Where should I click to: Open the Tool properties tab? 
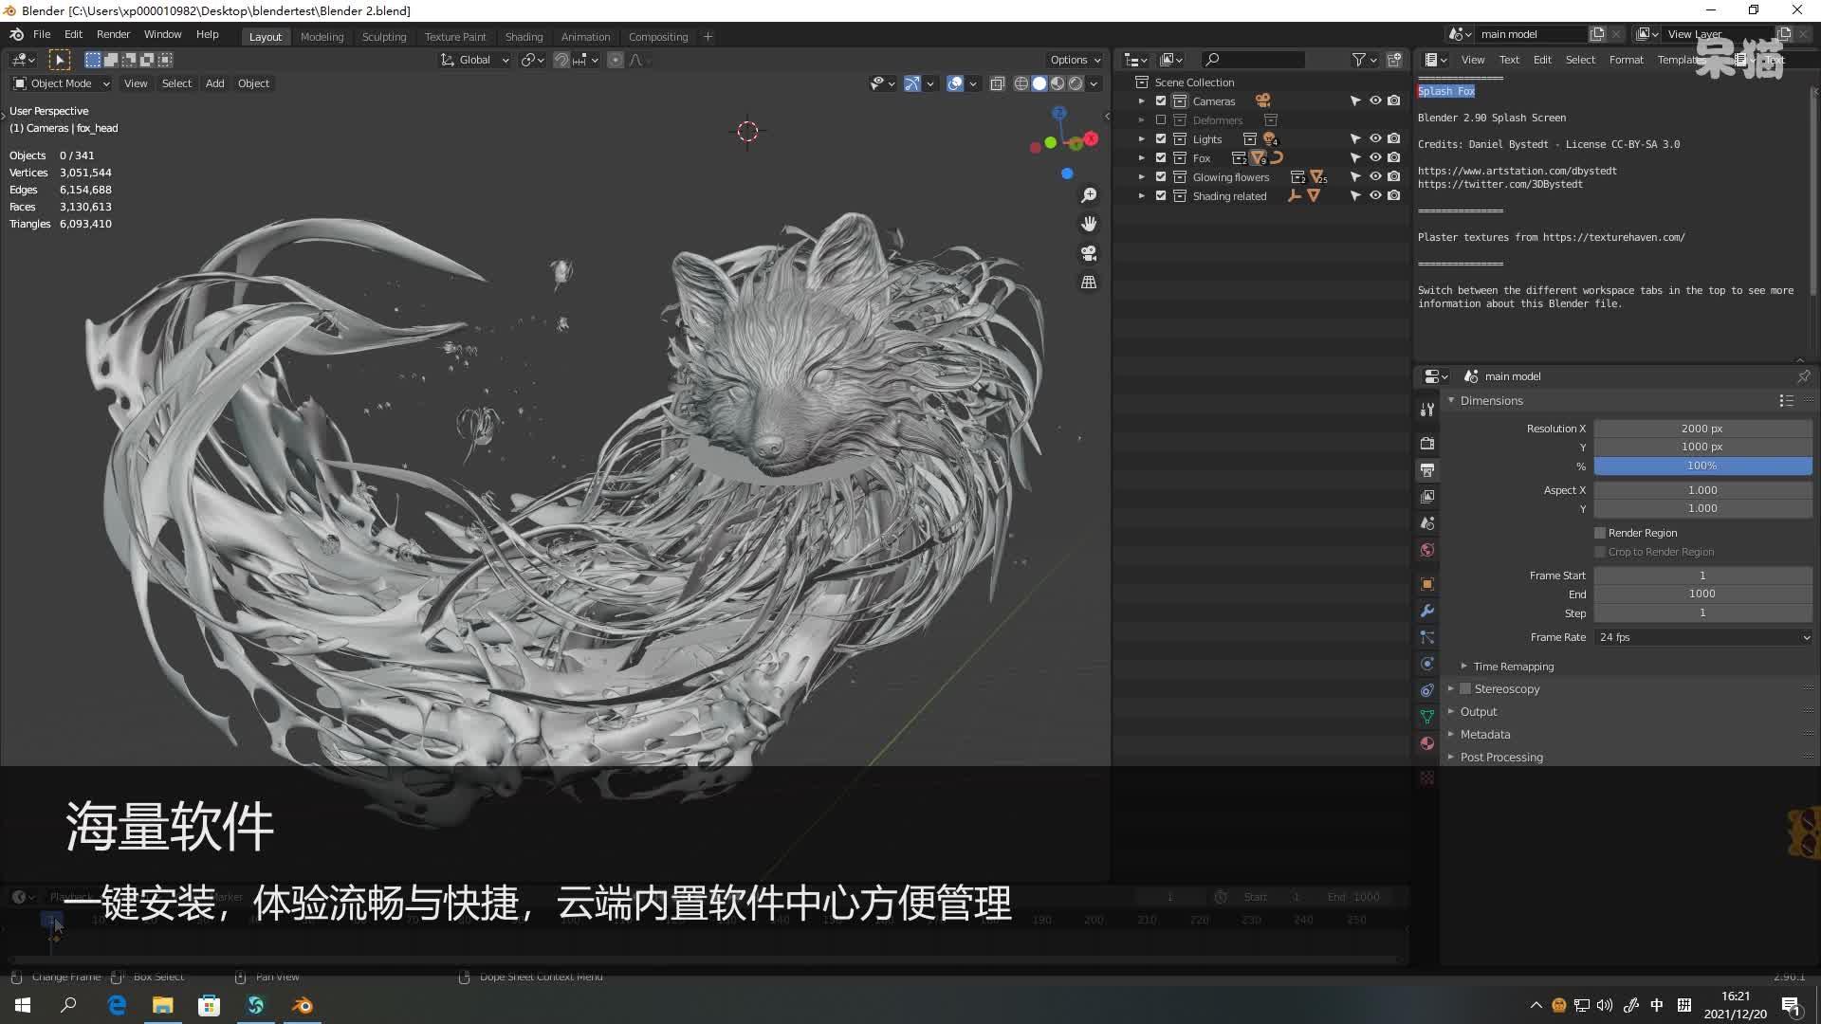[x=1427, y=410]
